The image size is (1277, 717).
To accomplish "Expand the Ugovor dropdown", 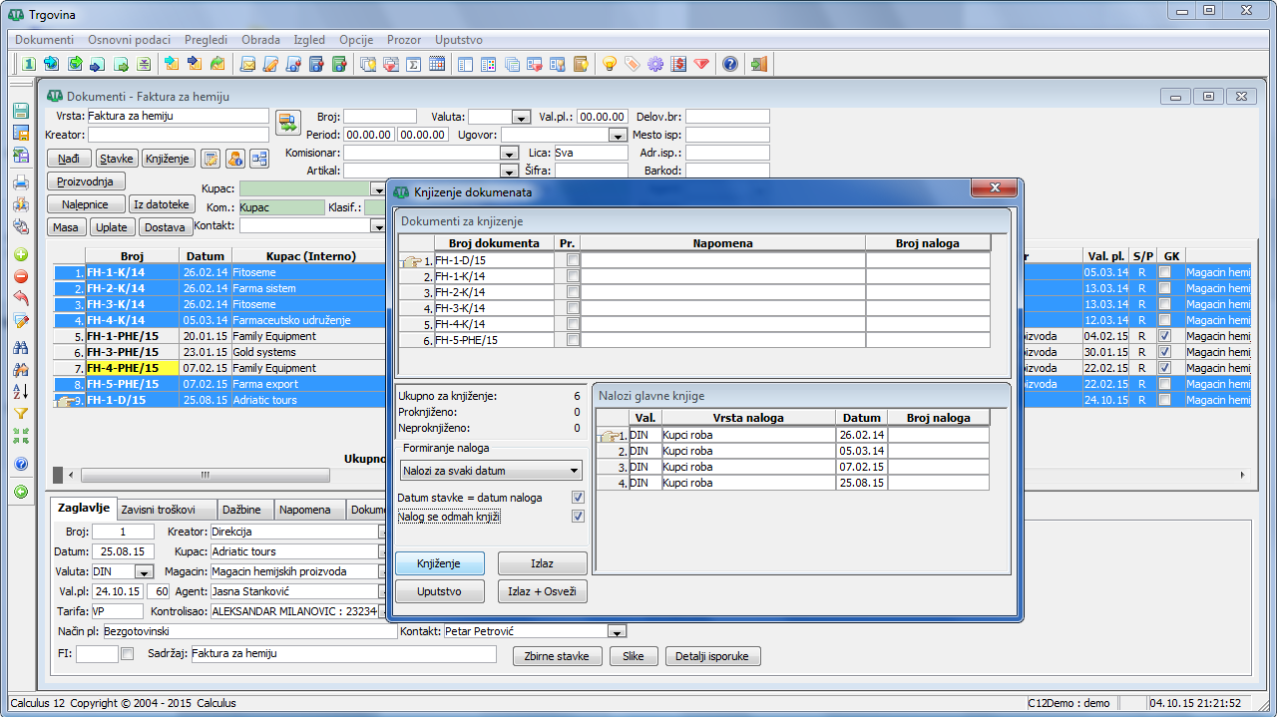I will click(617, 136).
